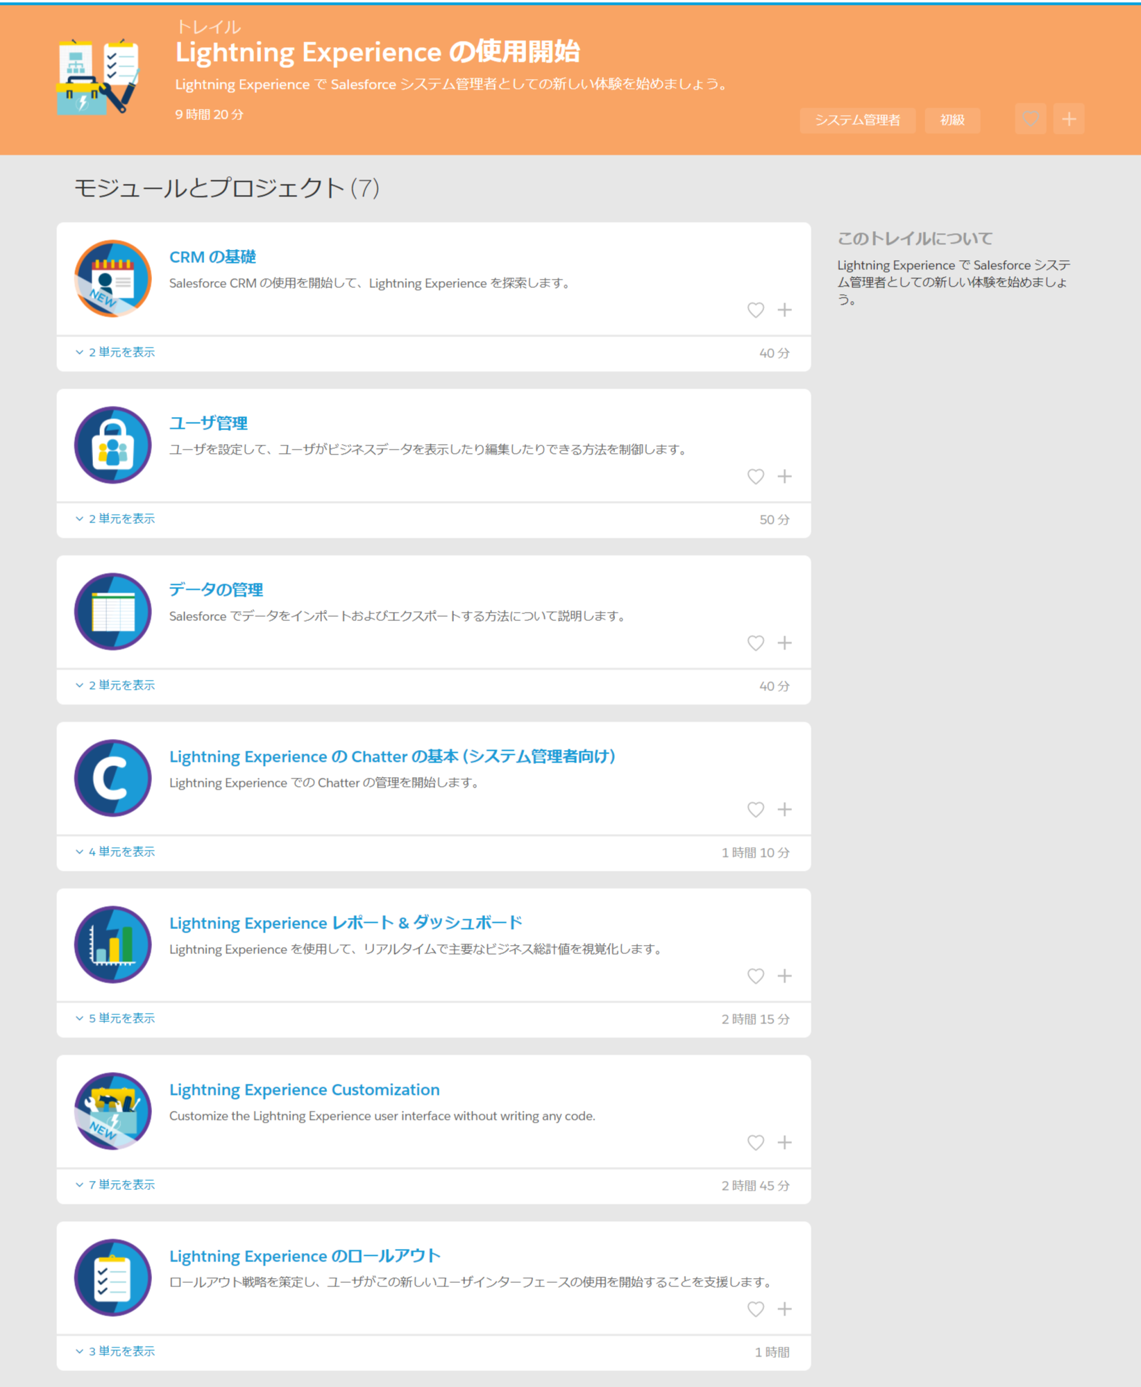Expand 3 単元を表示 units list
Image resolution: width=1141 pixels, height=1387 pixels.
coord(115,1352)
